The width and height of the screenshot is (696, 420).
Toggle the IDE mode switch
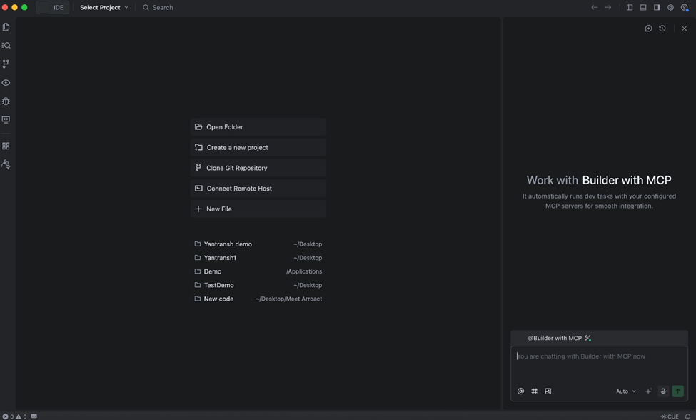coord(52,8)
